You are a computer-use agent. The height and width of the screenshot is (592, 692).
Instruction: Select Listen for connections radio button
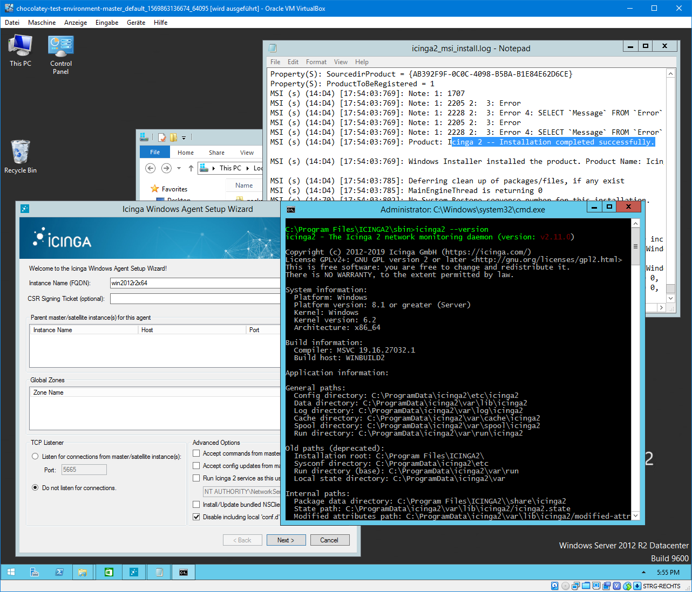click(x=35, y=457)
